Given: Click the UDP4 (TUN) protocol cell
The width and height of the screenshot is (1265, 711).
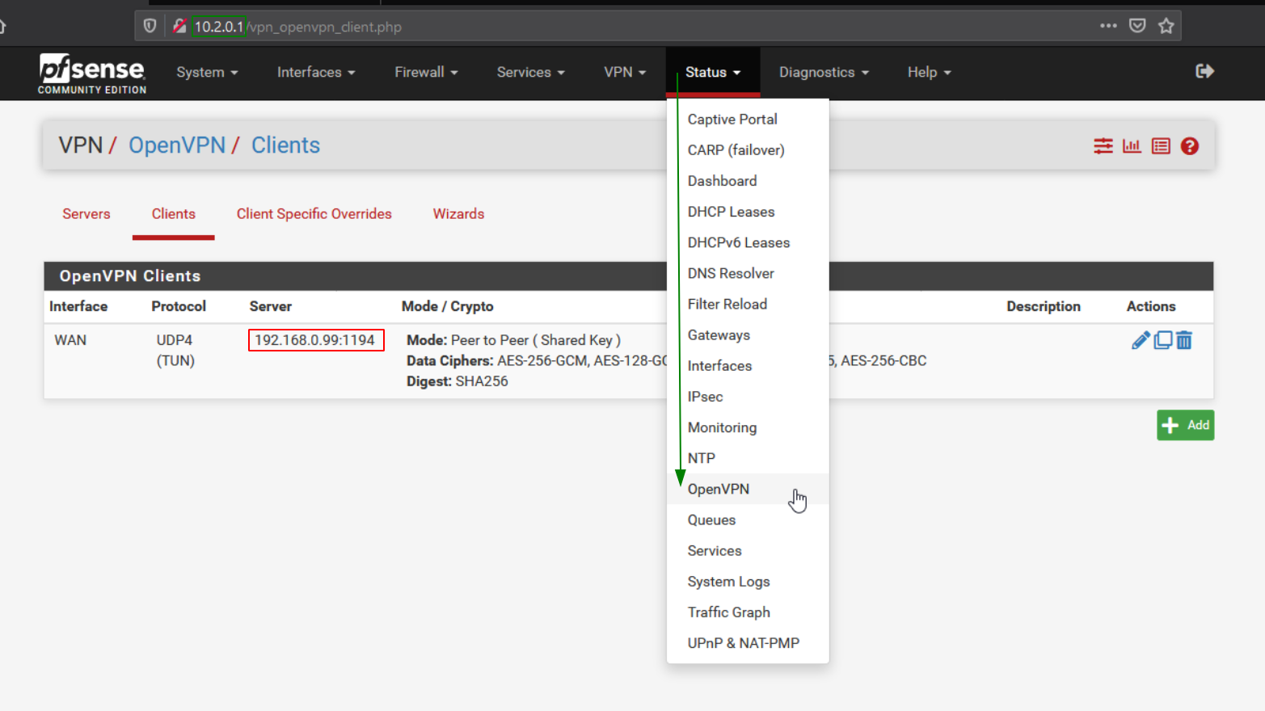Looking at the screenshot, I should [x=175, y=351].
